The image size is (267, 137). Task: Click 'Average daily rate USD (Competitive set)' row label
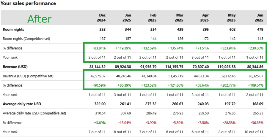[34, 113]
